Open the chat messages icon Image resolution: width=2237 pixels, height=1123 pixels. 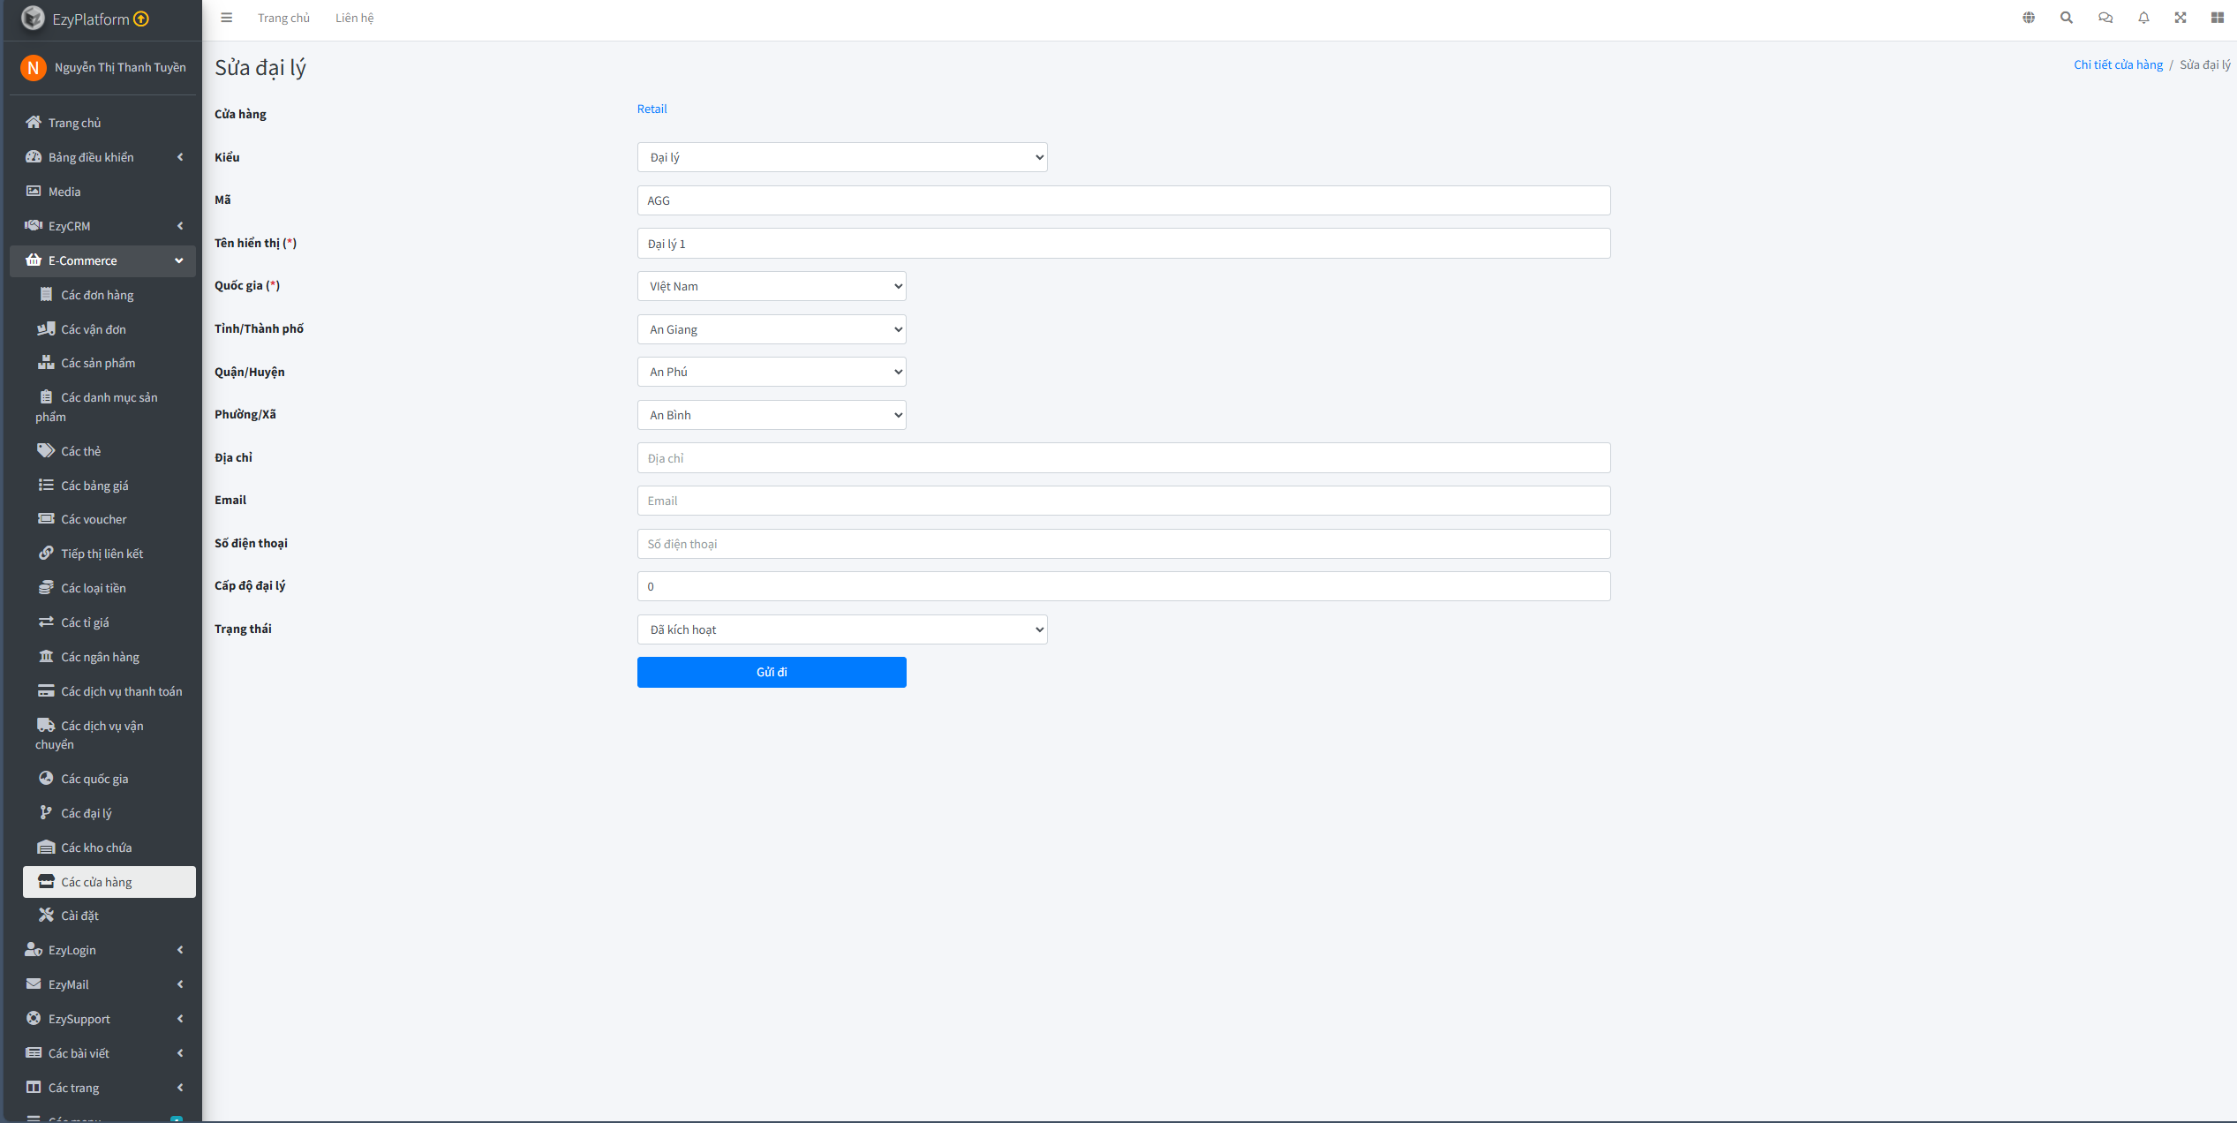pos(2105,18)
